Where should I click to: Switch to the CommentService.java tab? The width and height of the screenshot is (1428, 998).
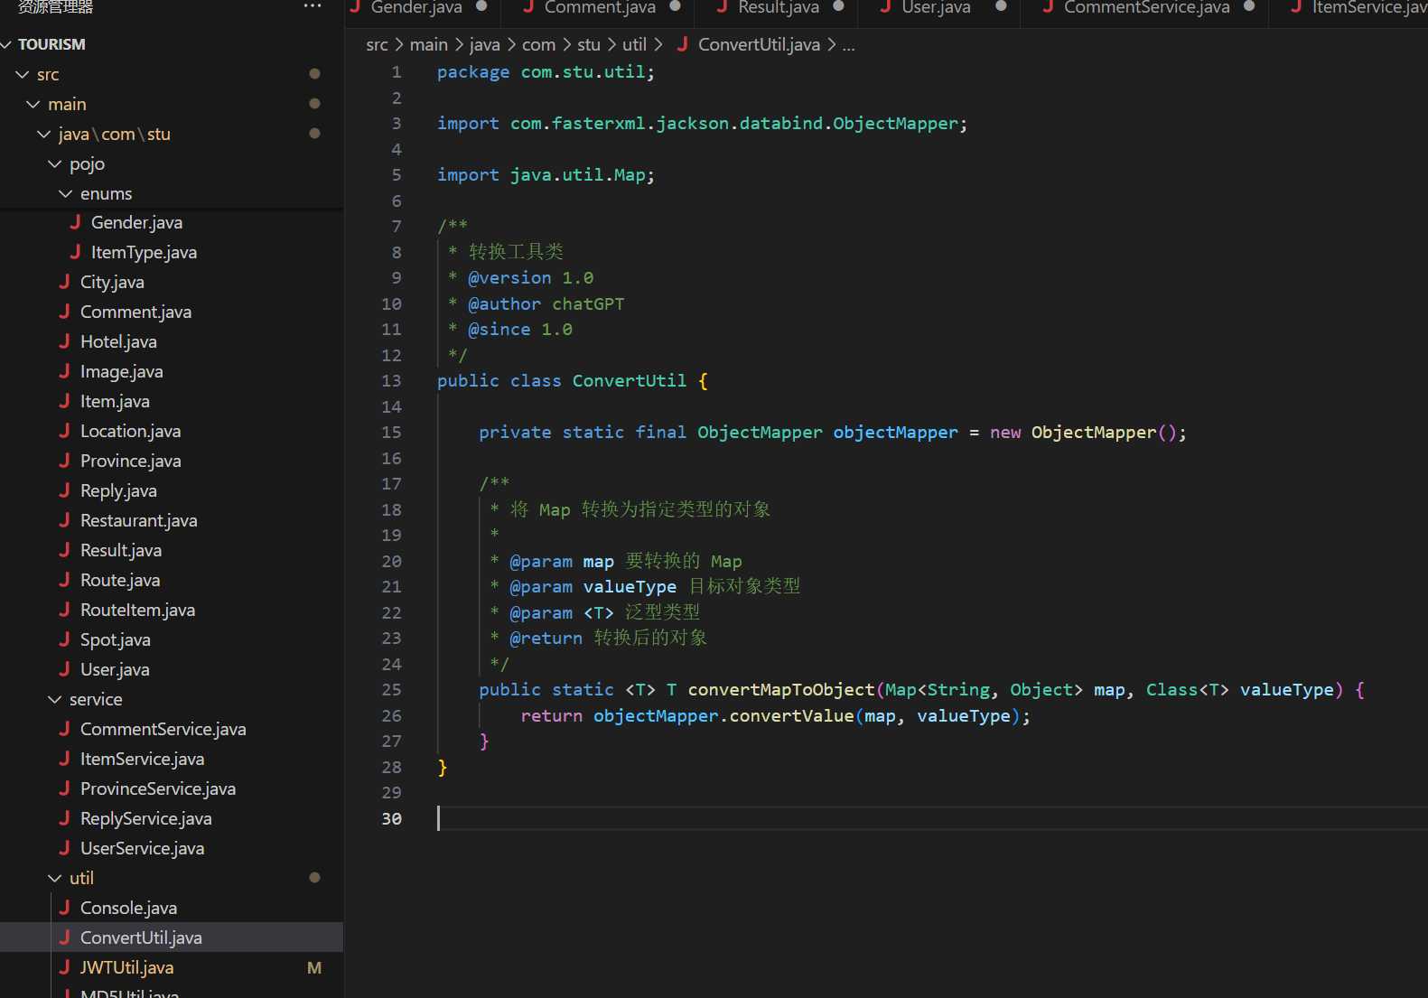(x=1145, y=7)
